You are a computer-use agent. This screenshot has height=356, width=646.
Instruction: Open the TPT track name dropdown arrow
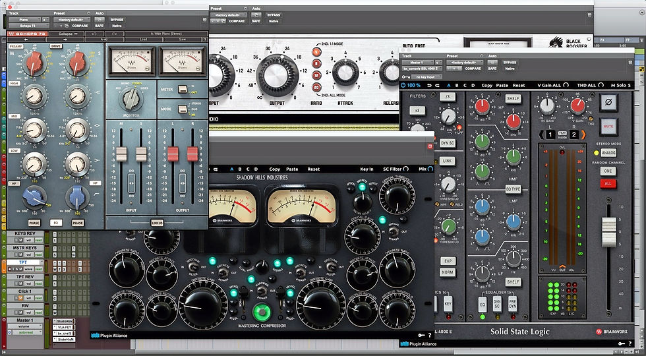42,262
